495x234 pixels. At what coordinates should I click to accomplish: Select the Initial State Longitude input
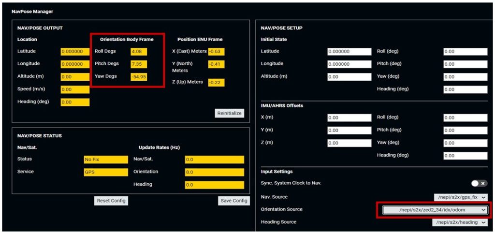pyautogui.click(x=349, y=64)
